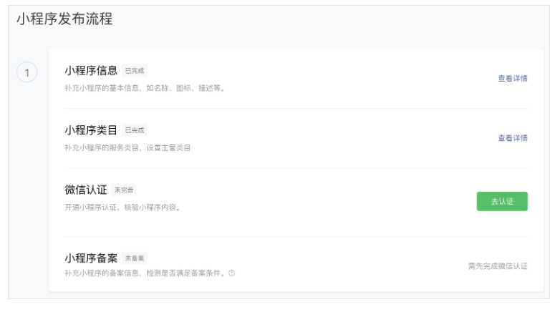Click the 未完善 status badge
This screenshot has width=560, height=312.
coord(124,190)
